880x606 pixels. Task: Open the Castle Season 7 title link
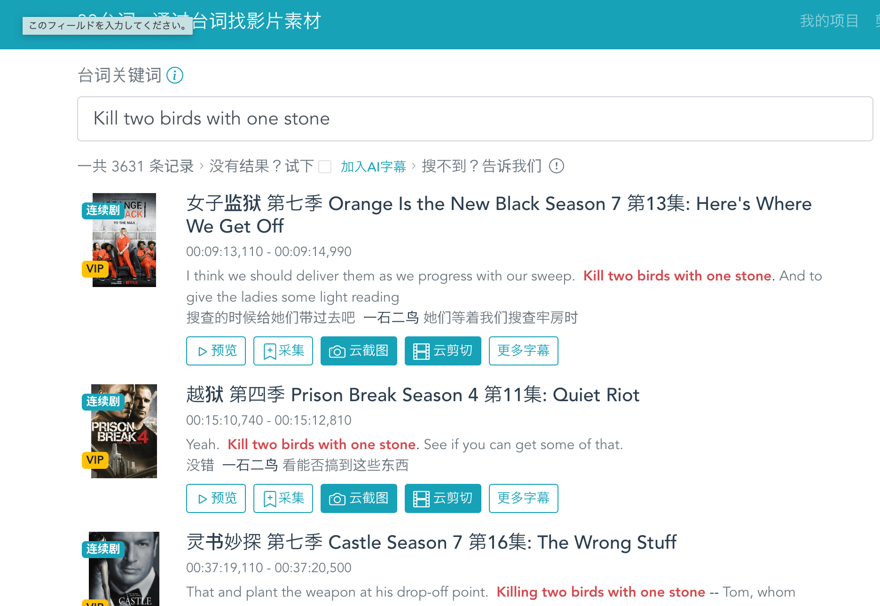tap(431, 542)
